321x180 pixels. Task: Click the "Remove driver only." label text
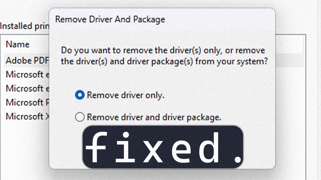point(125,95)
